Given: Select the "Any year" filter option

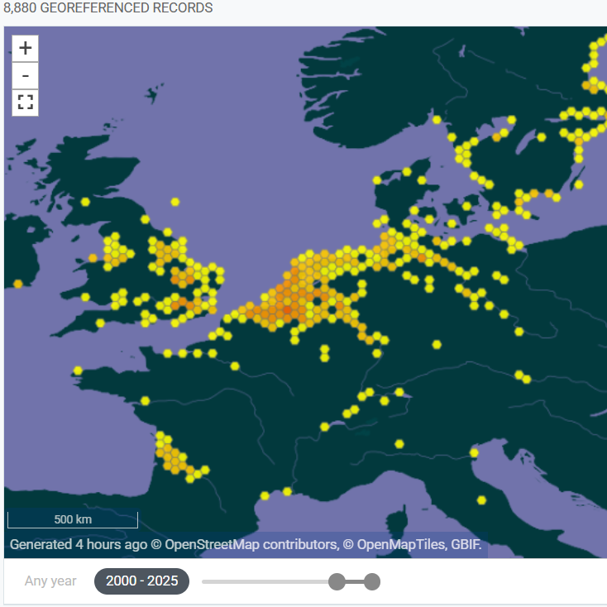Looking at the screenshot, I should 50,581.
